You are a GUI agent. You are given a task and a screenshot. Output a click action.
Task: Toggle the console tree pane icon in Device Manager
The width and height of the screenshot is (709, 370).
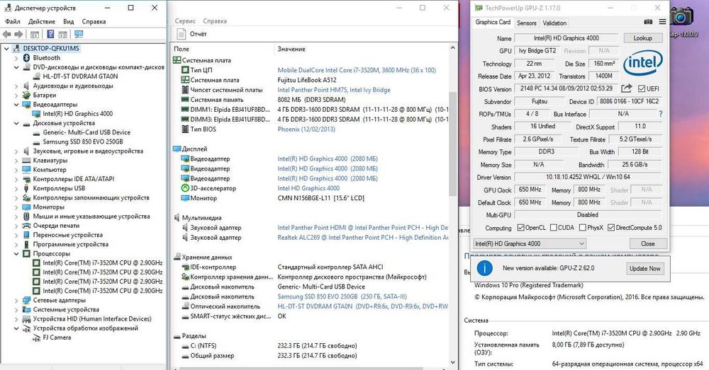35,34
